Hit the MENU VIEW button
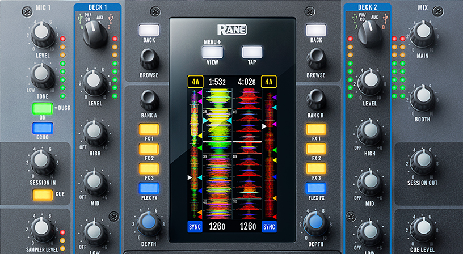463x254 pixels. [x=212, y=52]
